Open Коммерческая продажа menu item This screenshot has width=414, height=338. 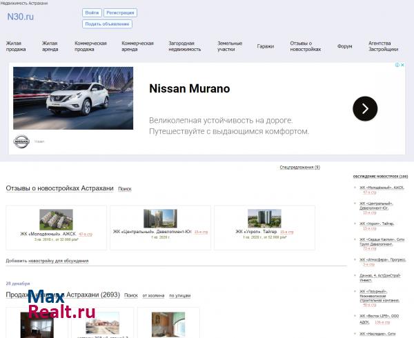click(90, 46)
